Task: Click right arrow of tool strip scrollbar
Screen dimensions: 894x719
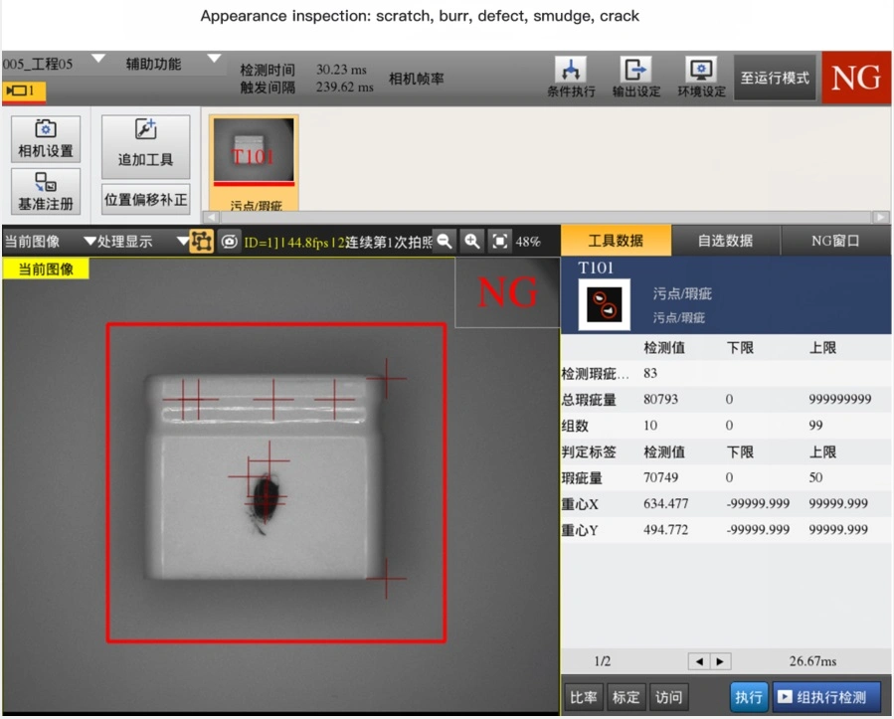Action: [880, 217]
